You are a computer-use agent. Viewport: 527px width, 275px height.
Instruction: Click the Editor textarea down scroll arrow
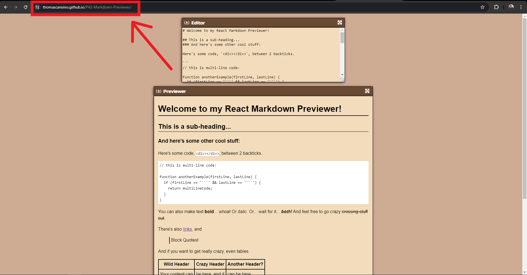[x=342, y=75]
